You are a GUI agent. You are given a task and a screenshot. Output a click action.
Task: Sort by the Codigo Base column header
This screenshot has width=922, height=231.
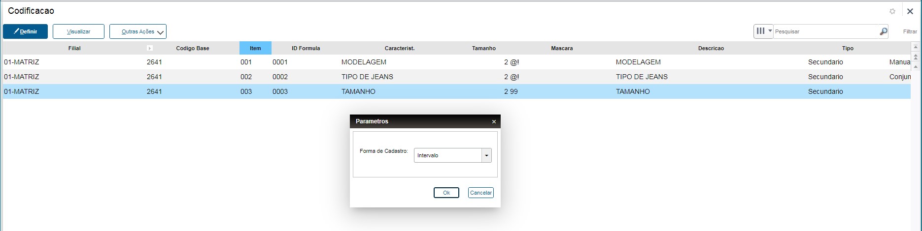pos(193,48)
